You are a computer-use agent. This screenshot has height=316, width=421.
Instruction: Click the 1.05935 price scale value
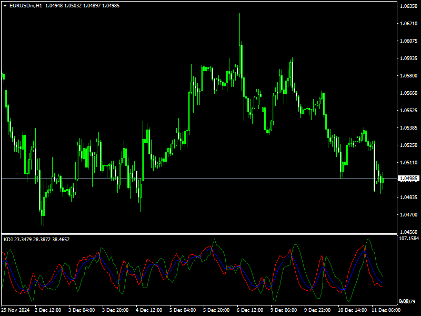(x=409, y=58)
